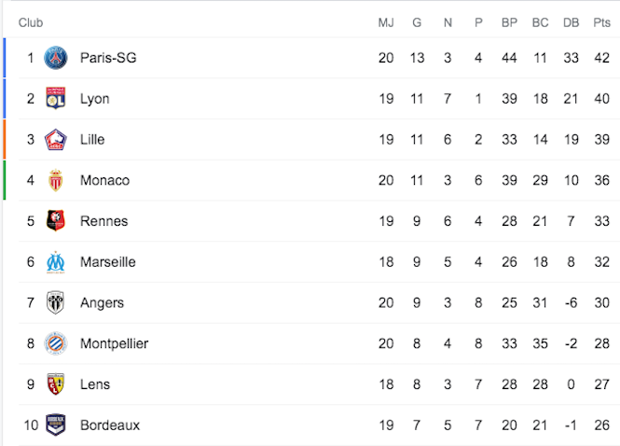Click the Bordeaux club crest
620x446 pixels.
coord(55,425)
